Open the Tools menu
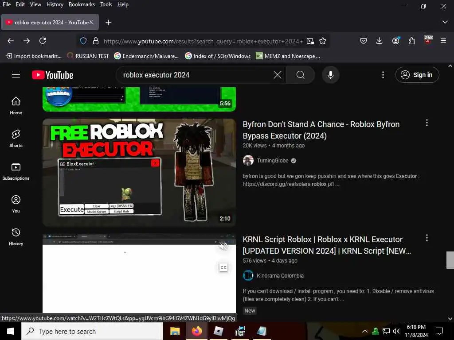 tap(106, 4)
